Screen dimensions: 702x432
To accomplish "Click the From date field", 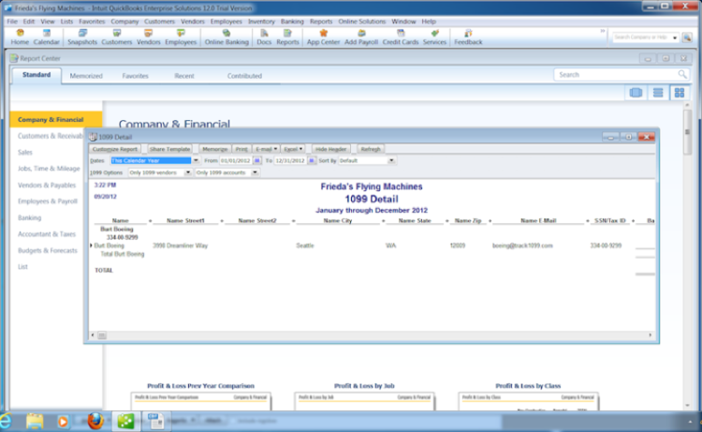I will 236,160.
